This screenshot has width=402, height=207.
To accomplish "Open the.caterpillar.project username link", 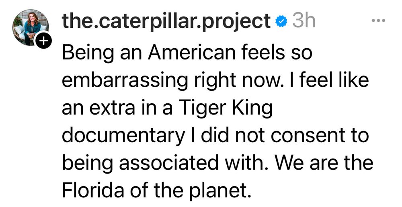I will (x=166, y=20).
